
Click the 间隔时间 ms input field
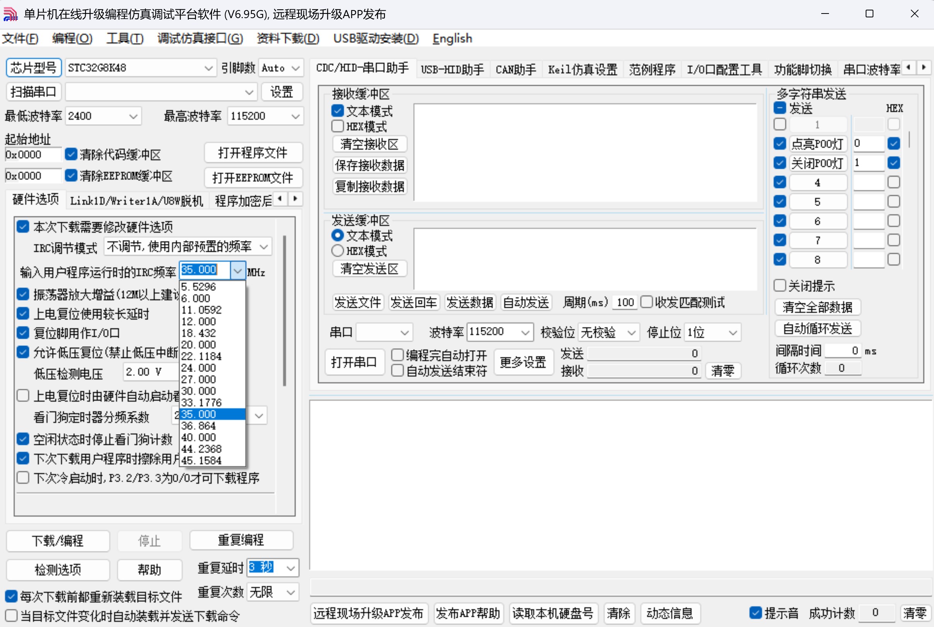[x=843, y=351]
